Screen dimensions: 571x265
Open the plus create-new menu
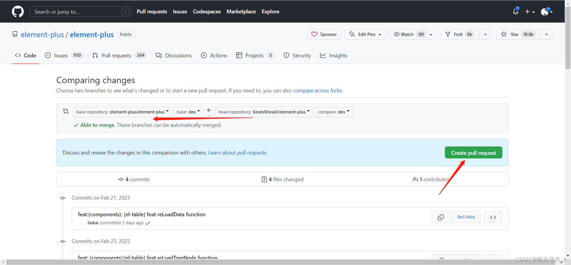530,12
